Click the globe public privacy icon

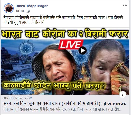[x=28, y=11]
